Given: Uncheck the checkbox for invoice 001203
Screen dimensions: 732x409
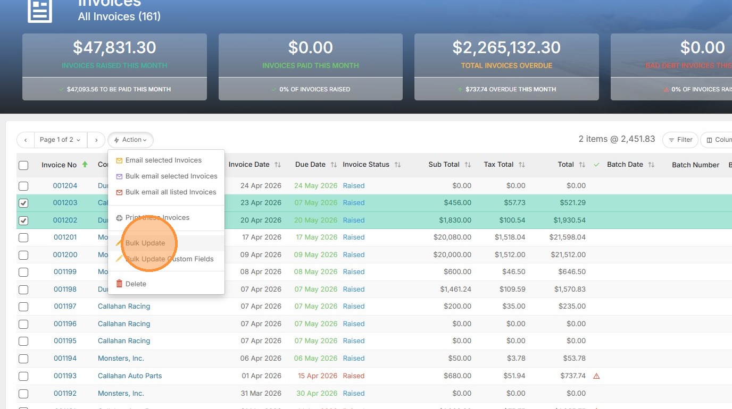Looking at the screenshot, I should [x=23, y=203].
